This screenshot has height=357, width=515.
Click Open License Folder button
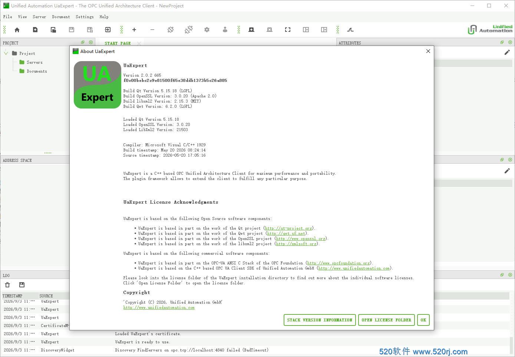pos(386,320)
